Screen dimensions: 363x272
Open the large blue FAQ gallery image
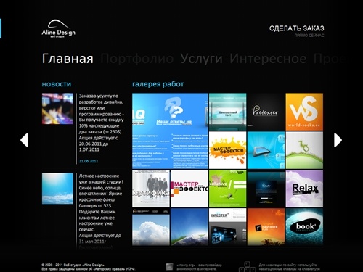click(x=170, y=131)
